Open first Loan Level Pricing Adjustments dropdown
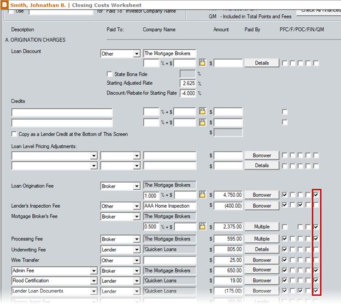 tap(94, 155)
